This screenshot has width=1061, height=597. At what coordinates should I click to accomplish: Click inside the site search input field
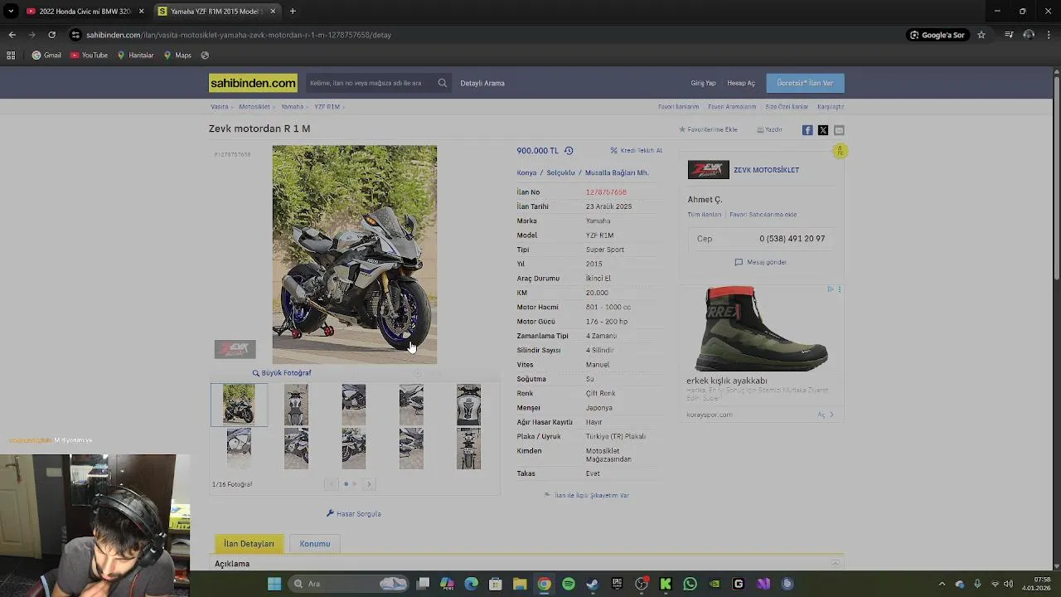click(x=370, y=83)
